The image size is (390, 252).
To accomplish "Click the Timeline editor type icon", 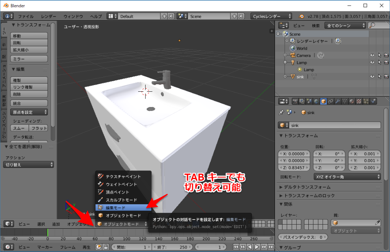I will coord(9,247).
